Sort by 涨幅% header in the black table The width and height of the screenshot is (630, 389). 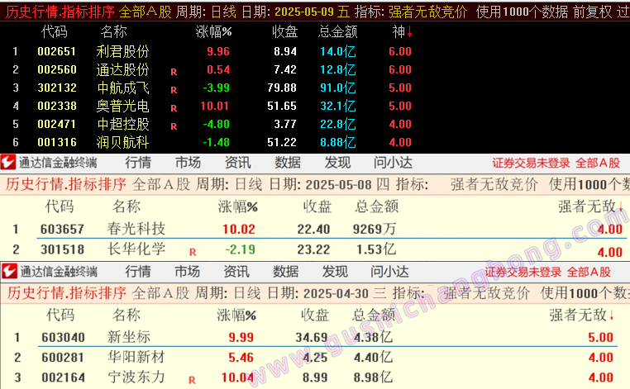click(213, 31)
